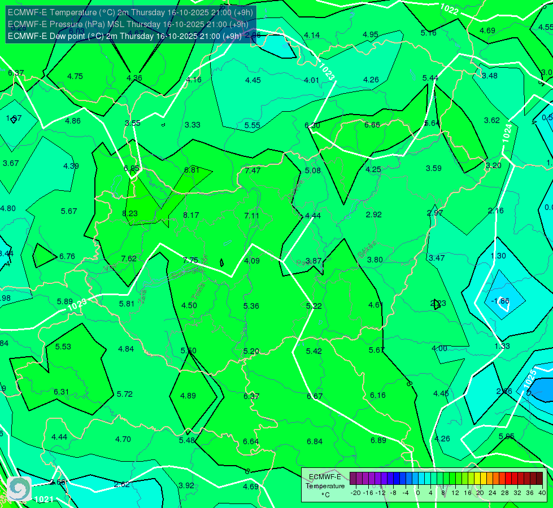The image size is (553, 508).
Task: Select the ECMWF-E Temperature 2m layer label
Action: coord(130,12)
